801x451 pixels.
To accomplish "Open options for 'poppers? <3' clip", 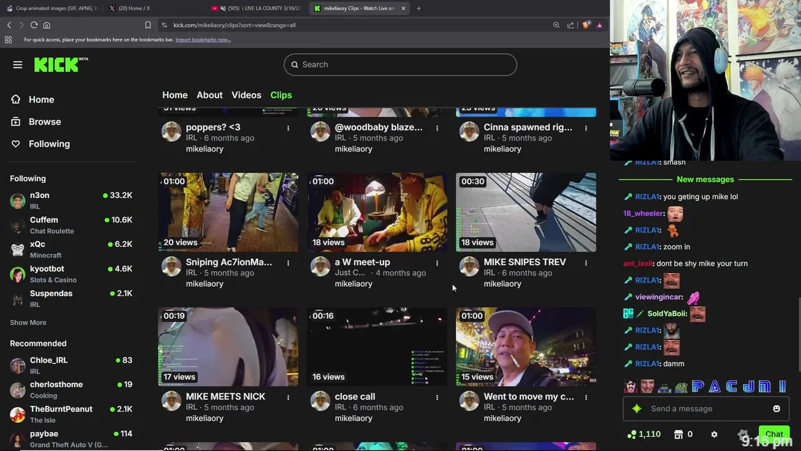I will coord(288,128).
